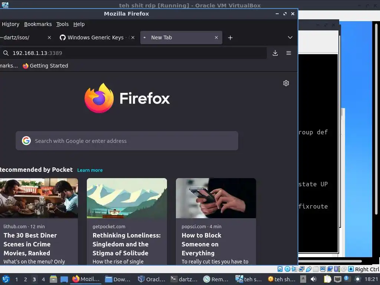
Task: Click horizontal scrollbar of VirtualBox window
Action: click(330, 261)
